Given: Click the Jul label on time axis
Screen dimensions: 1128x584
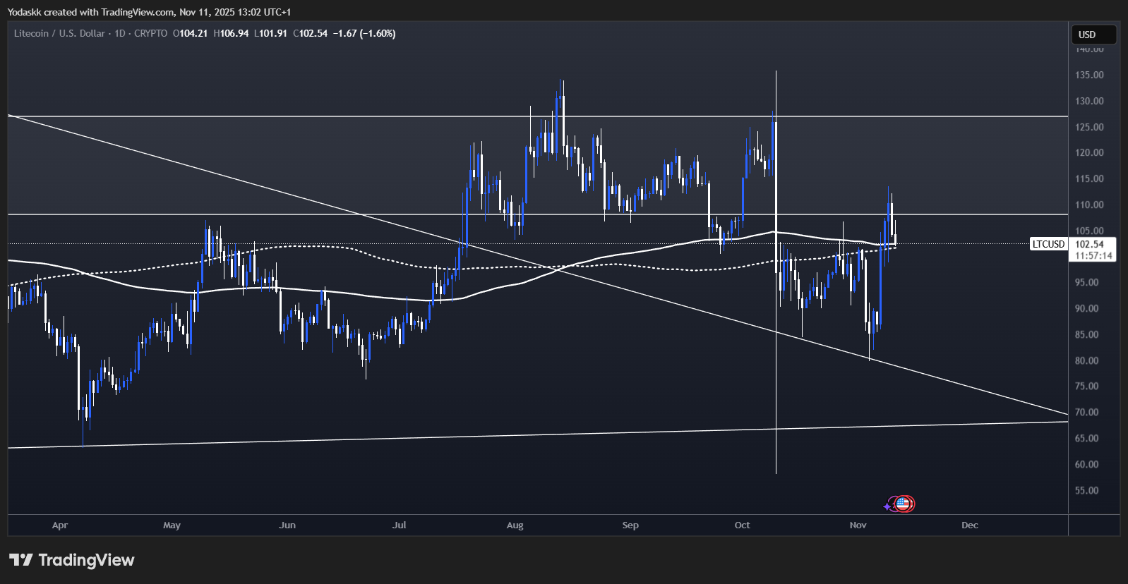Looking at the screenshot, I should (400, 525).
